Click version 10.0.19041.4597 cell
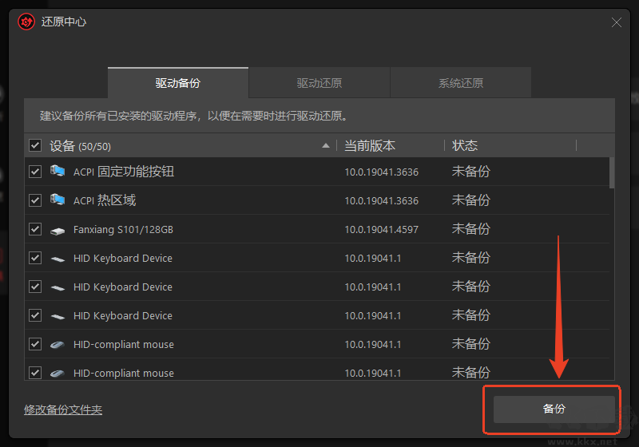 pos(382,230)
